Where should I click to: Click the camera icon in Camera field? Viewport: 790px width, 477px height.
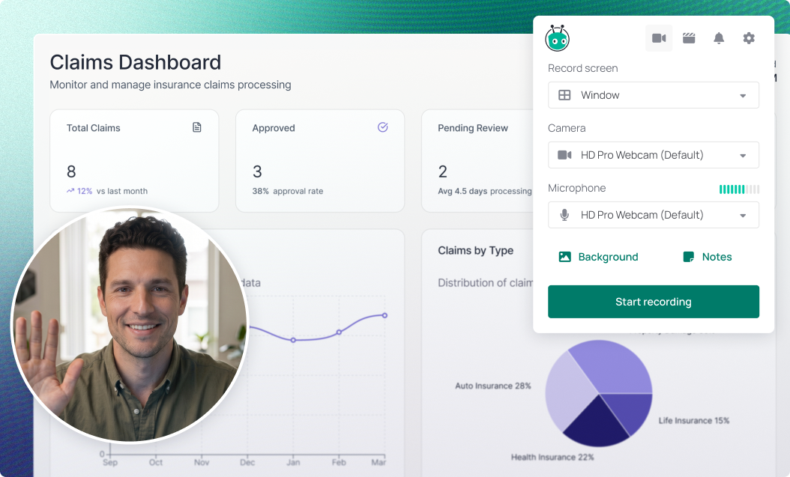(565, 155)
